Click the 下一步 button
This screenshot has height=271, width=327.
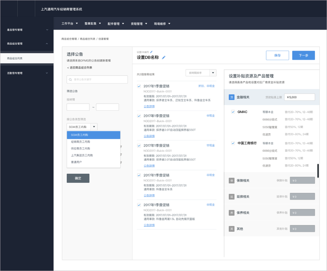coord(304,55)
